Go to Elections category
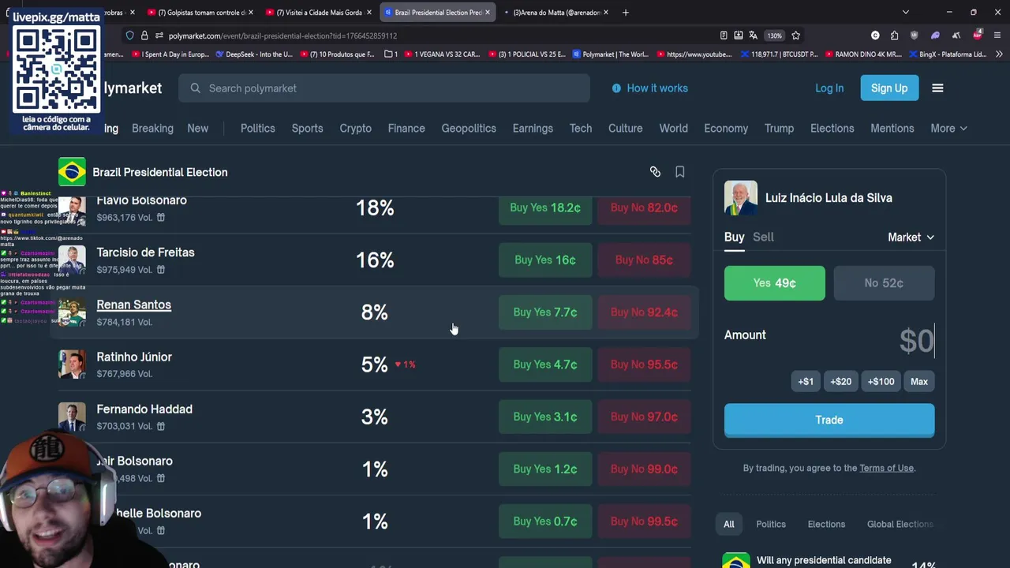Image resolution: width=1010 pixels, height=568 pixels. [832, 129]
